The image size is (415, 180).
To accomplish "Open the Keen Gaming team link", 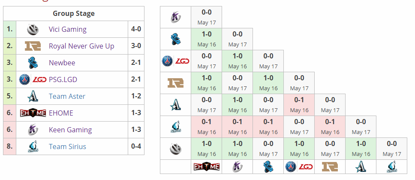I will (70, 130).
